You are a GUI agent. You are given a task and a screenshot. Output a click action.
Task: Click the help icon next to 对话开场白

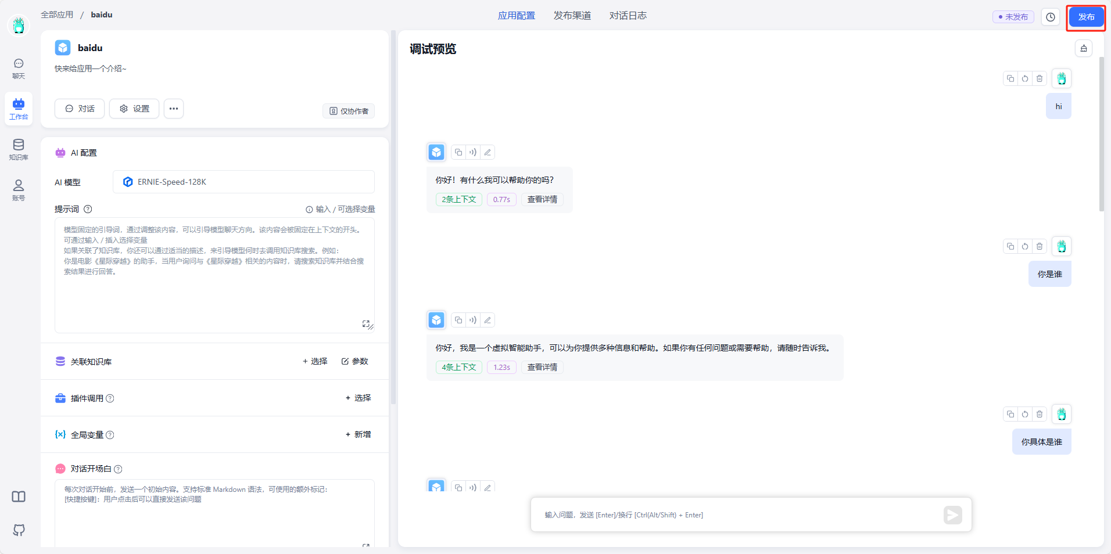[x=118, y=469]
